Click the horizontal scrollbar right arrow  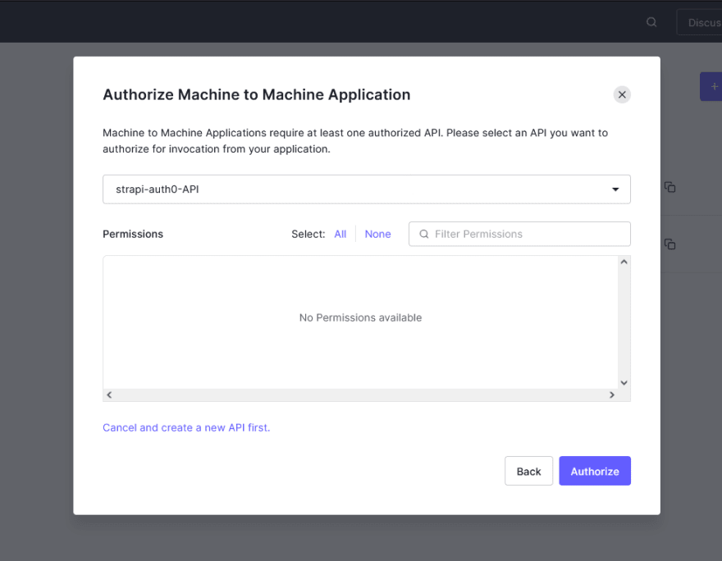[x=611, y=395]
